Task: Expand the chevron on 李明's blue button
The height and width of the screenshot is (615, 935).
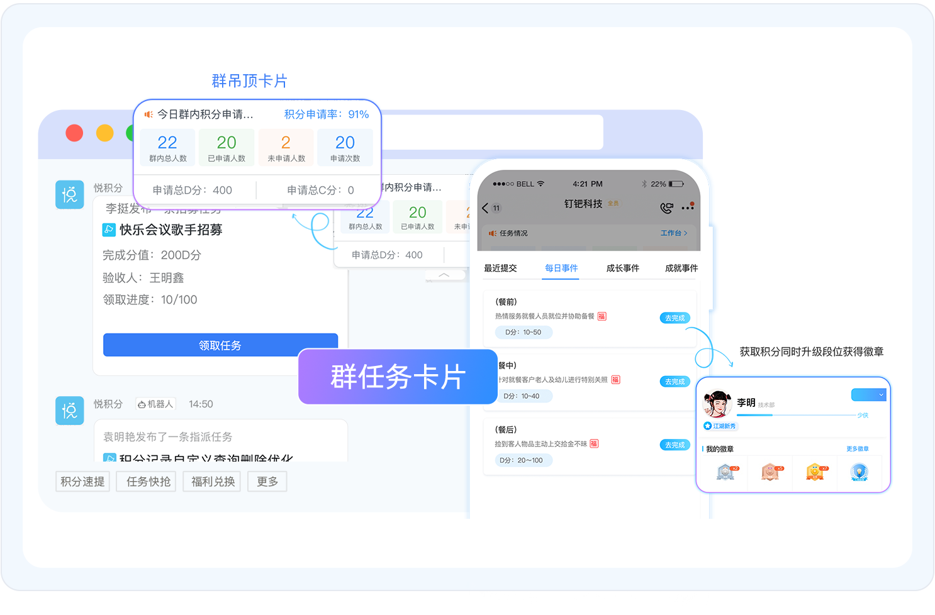Action: tap(880, 394)
